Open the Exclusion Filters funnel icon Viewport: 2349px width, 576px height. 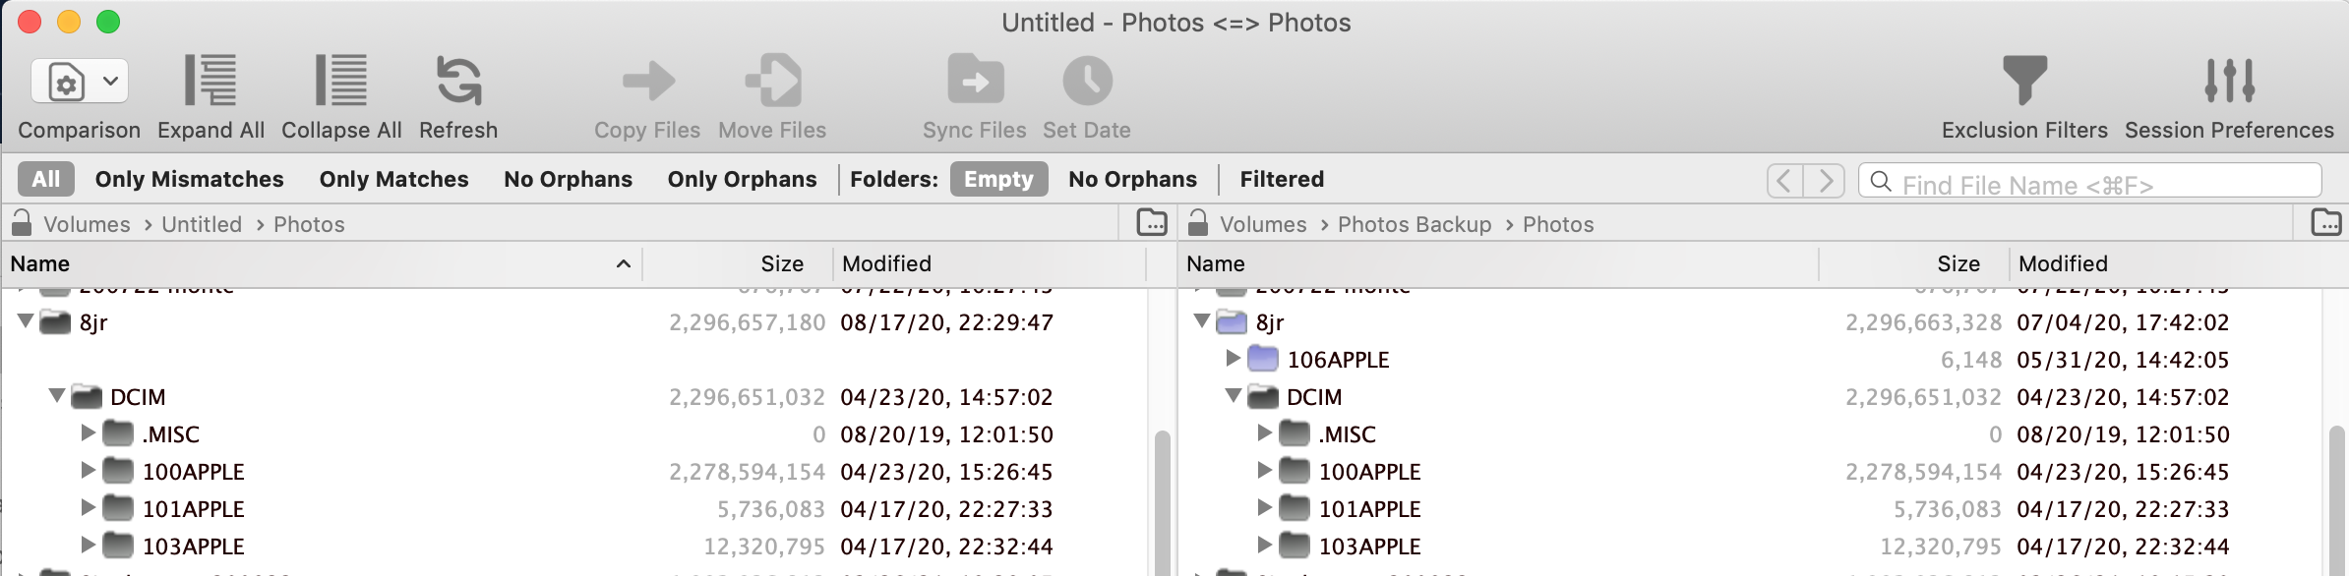point(2024,80)
